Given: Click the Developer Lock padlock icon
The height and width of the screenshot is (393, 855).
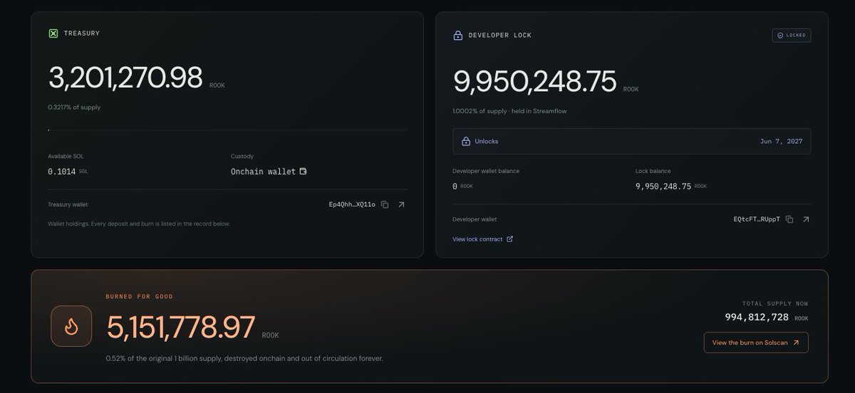Looking at the screenshot, I should (x=457, y=35).
